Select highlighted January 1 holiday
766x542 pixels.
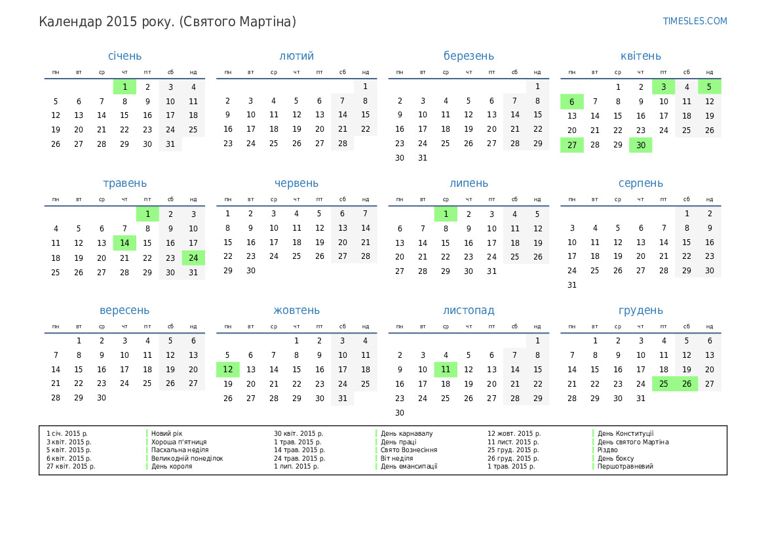coord(124,87)
